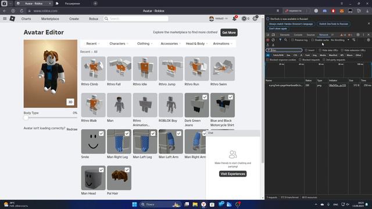Toggle Preserve log checkbox
The image size is (372, 209).
point(292,40)
